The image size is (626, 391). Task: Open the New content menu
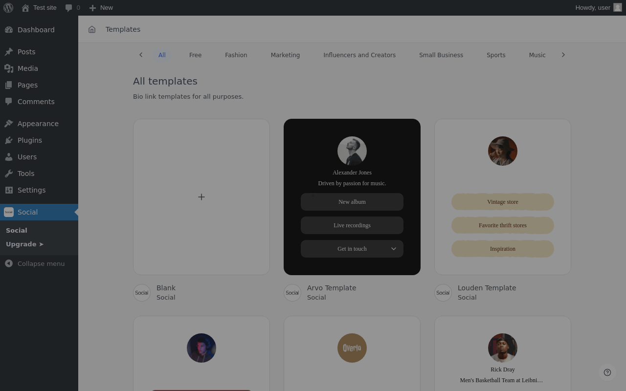101,8
